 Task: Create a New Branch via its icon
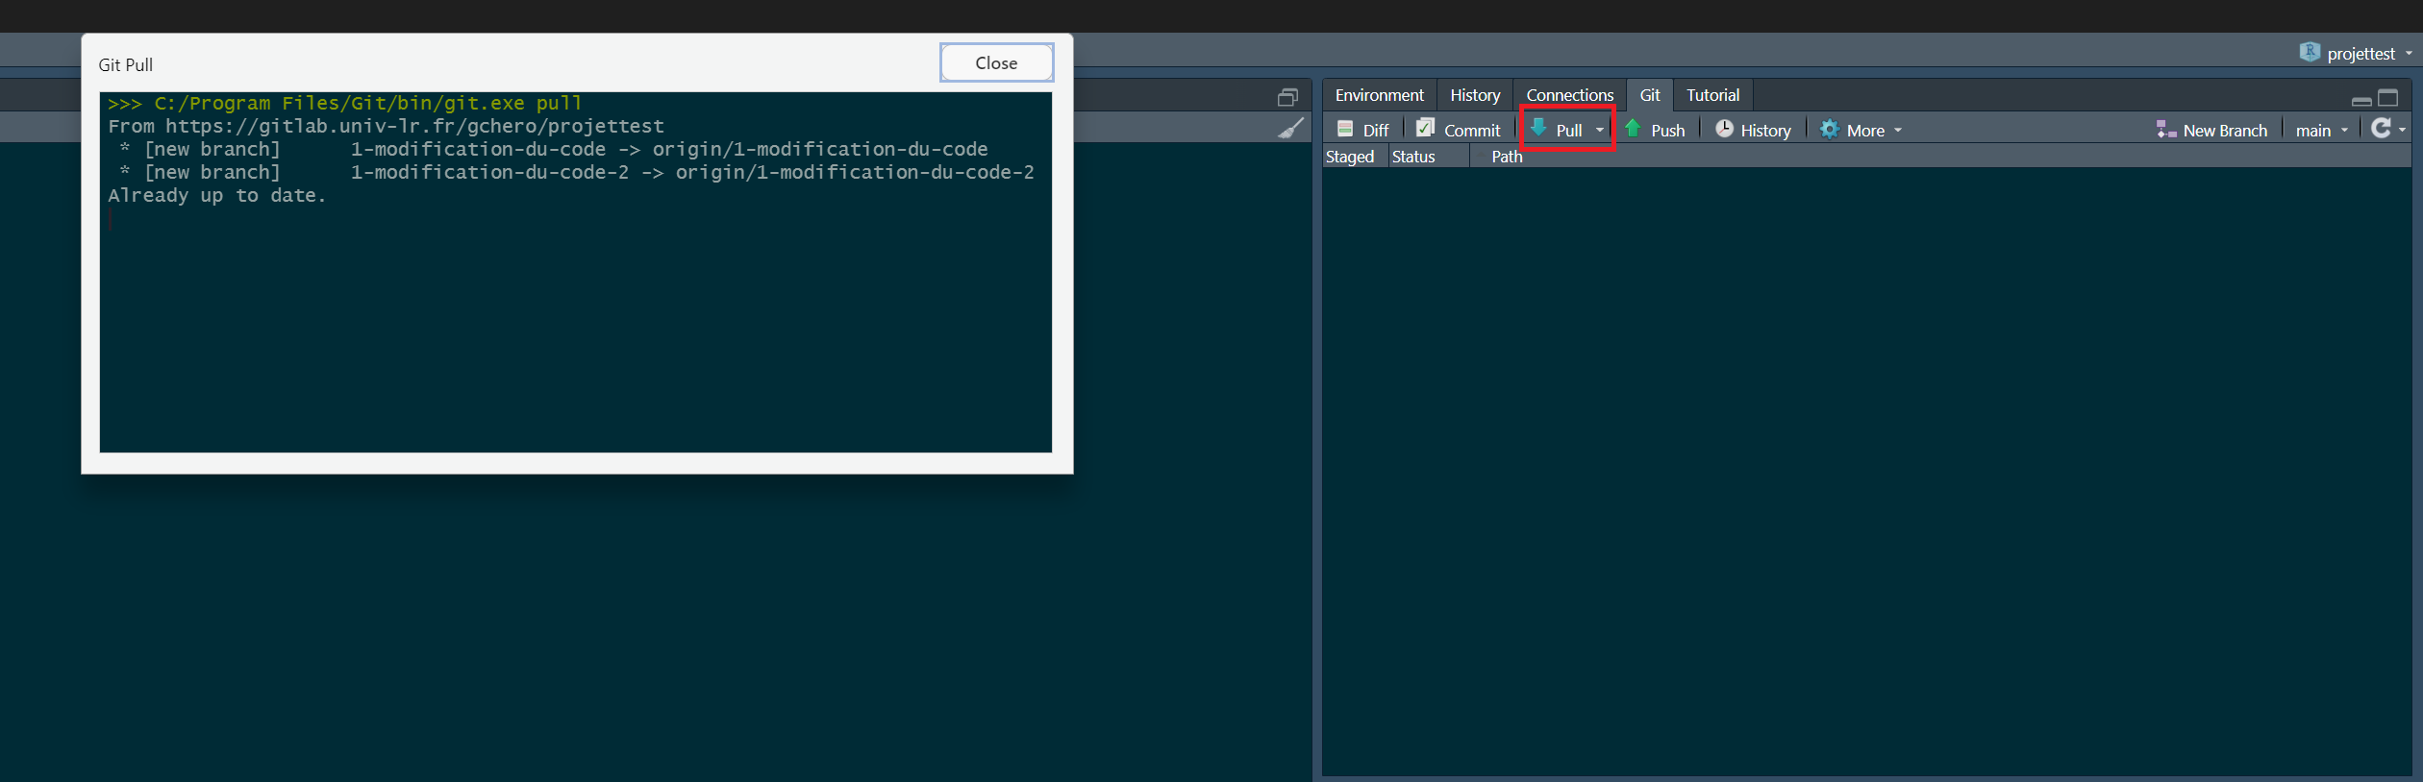pyautogui.click(x=2165, y=130)
